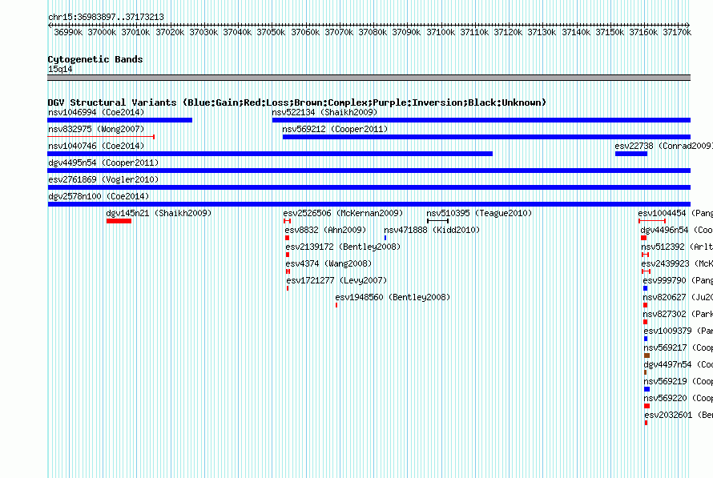Image resolution: width=713 pixels, height=478 pixels.
Task: Click the Cytogenetic Bands track title
Action: (95, 59)
